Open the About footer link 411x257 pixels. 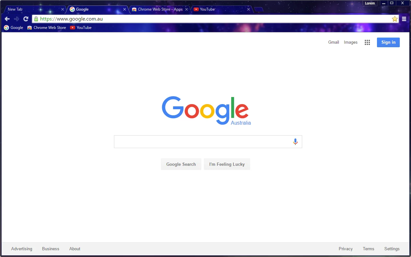tap(75, 249)
